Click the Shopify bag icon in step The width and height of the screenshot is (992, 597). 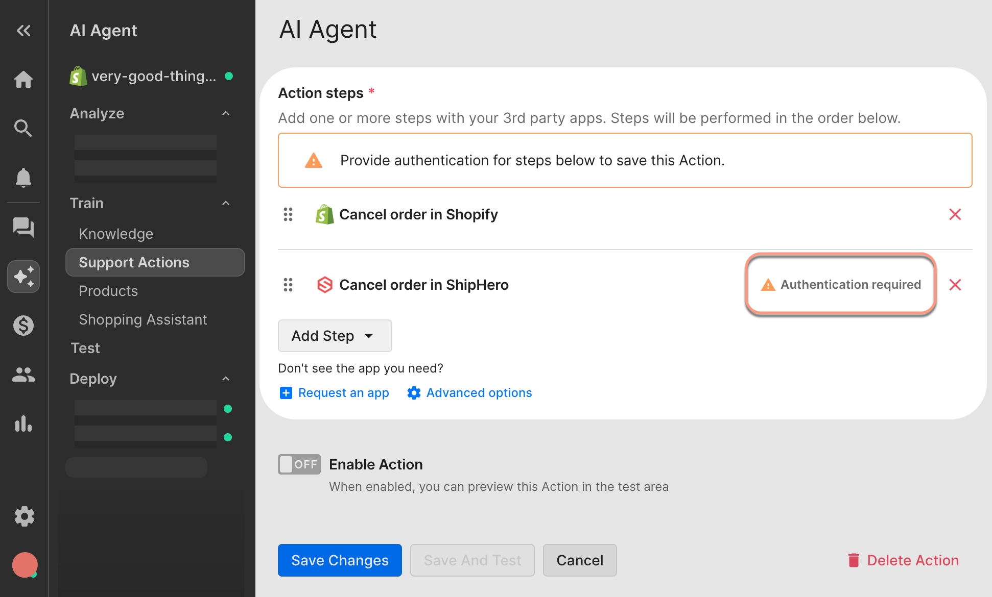click(324, 215)
